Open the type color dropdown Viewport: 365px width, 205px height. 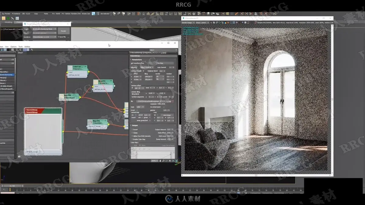140,107
